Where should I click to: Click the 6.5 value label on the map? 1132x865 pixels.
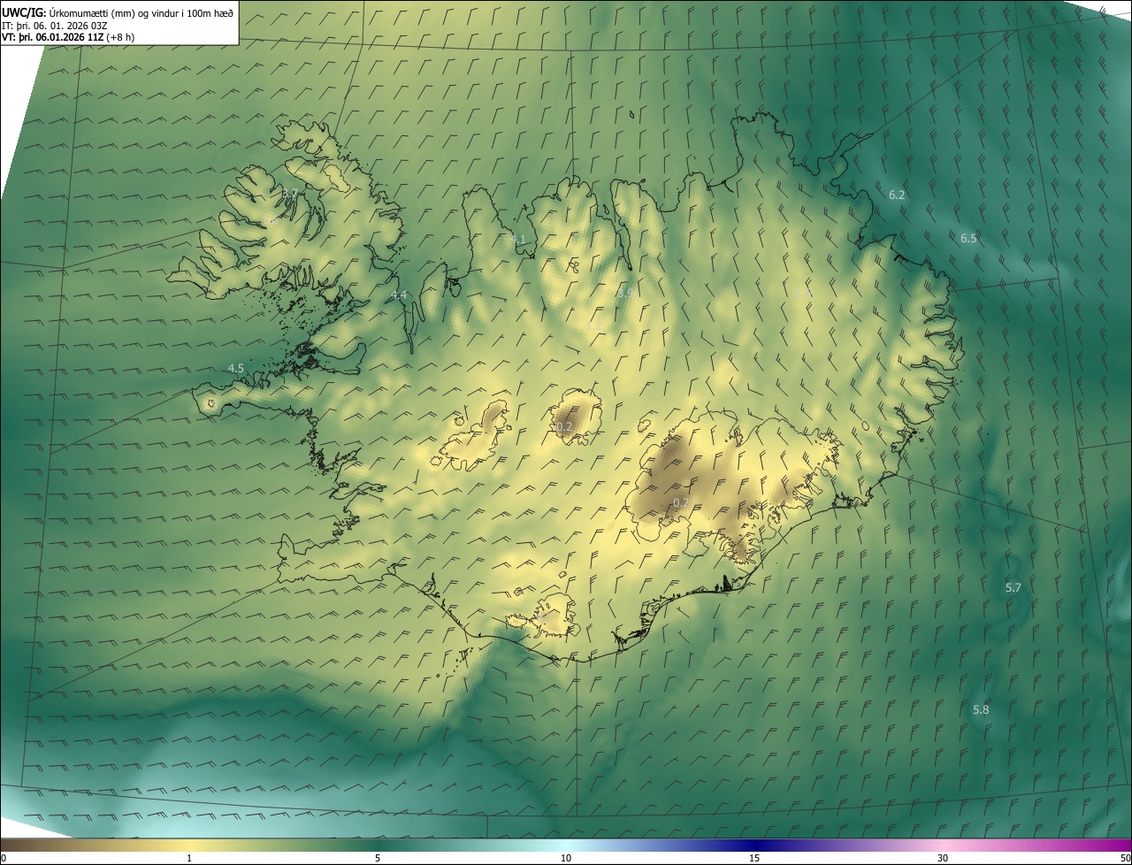point(968,238)
